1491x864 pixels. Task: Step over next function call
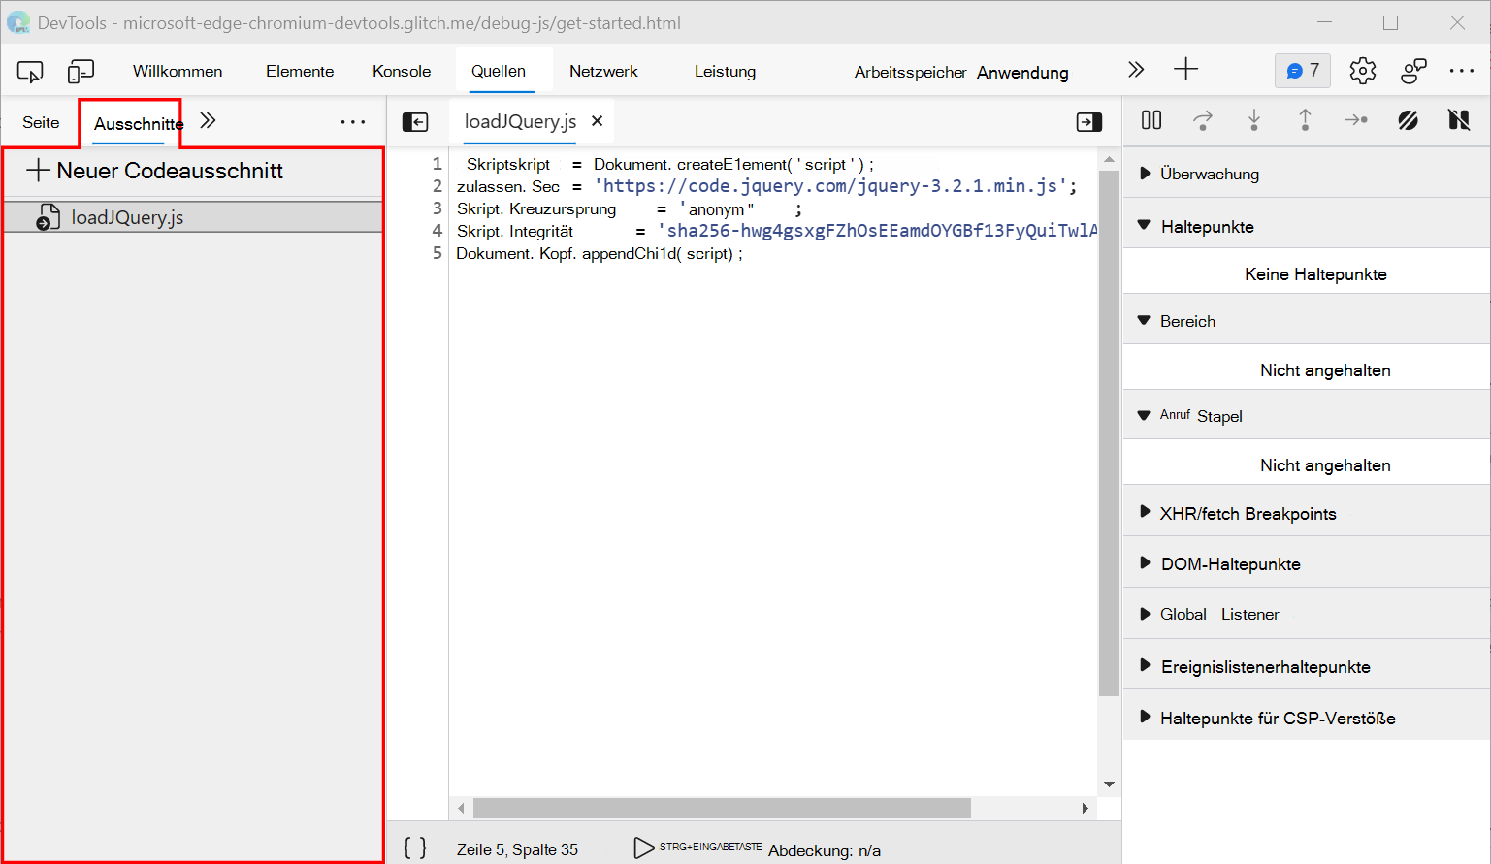[x=1203, y=120]
